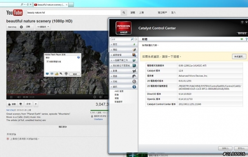This screenshot has width=248, height=157.
Task: Expand the 我的數位平面面板 section arrow
Action: [111, 66]
